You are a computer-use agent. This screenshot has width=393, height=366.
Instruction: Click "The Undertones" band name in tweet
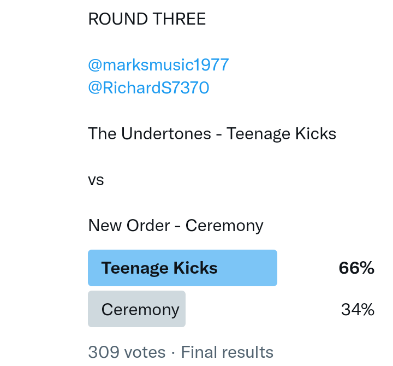[150, 134]
